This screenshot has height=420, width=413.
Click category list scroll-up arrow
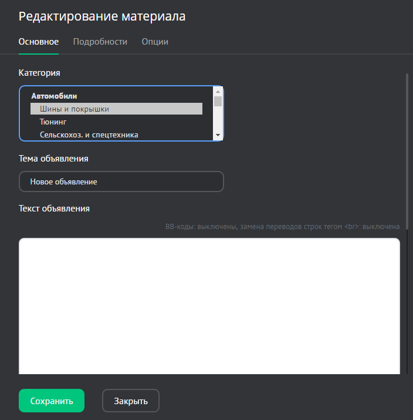pos(218,92)
